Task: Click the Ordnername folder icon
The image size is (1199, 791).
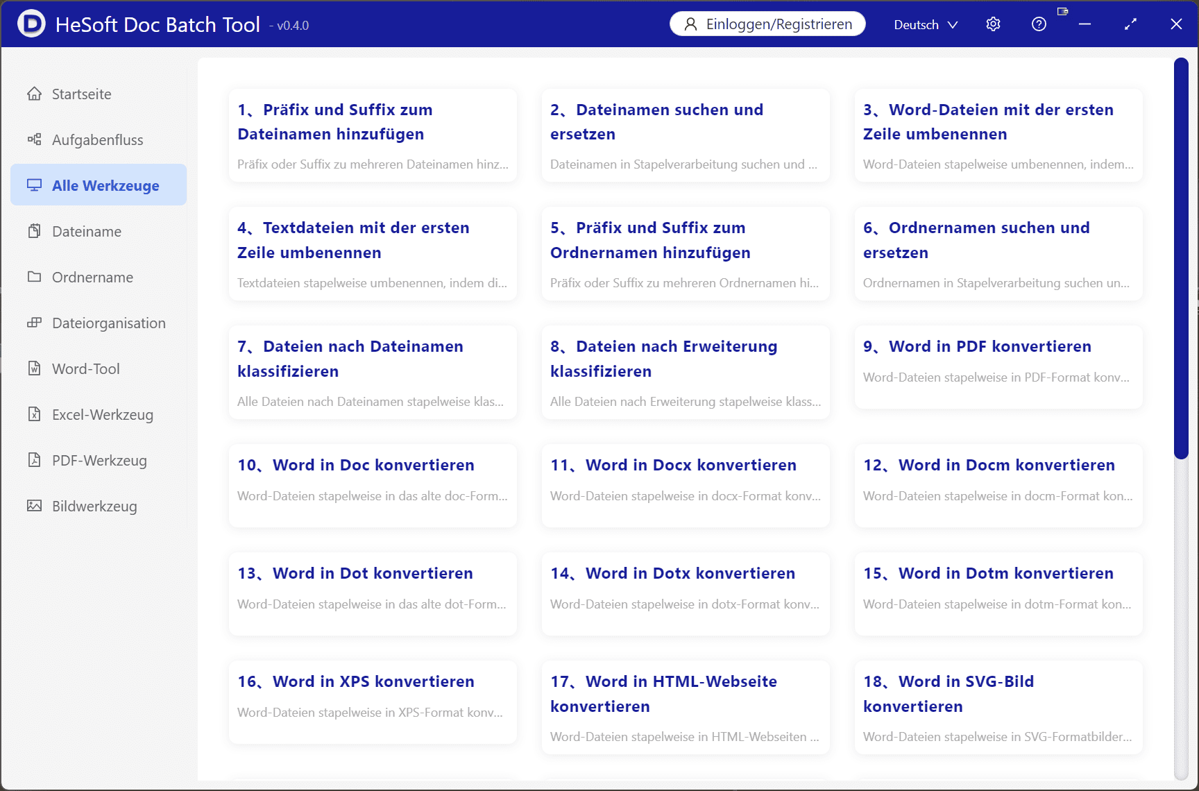Action: coord(34,277)
